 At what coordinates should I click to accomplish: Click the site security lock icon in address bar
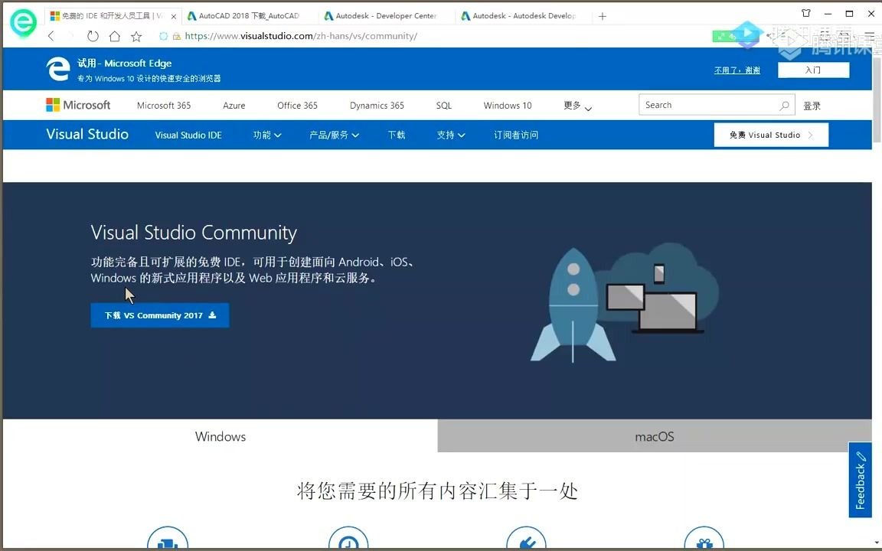pos(177,35)
